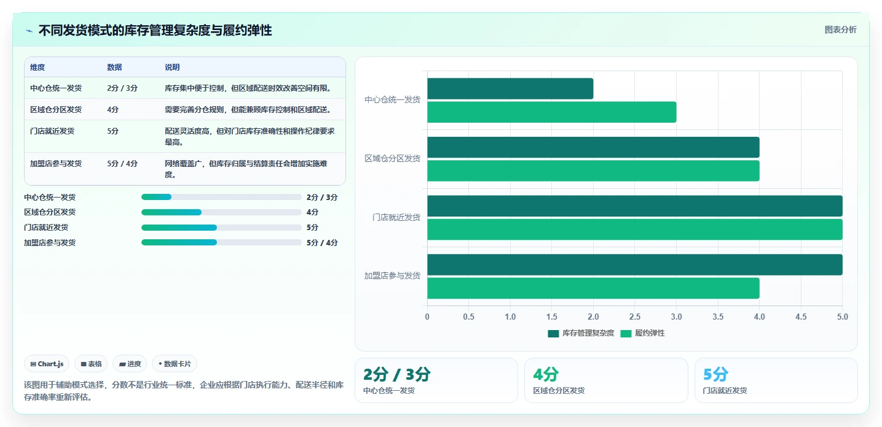
Task: Click the 维度 column header
Action: (37, 67)
